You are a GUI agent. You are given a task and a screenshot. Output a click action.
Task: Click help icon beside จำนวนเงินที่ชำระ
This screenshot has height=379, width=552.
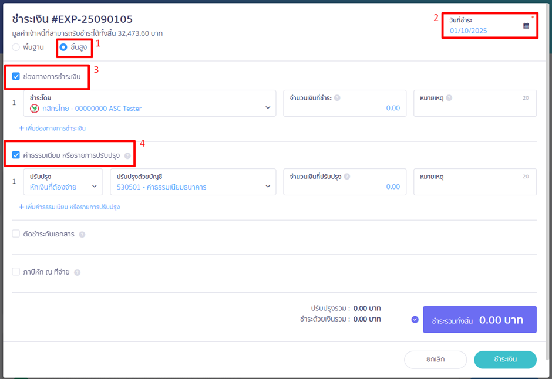pyautogui.click(x=338, y=99)
